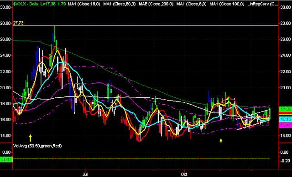Click the MAE (Close,200,0) indicator label

pos(156,4)
